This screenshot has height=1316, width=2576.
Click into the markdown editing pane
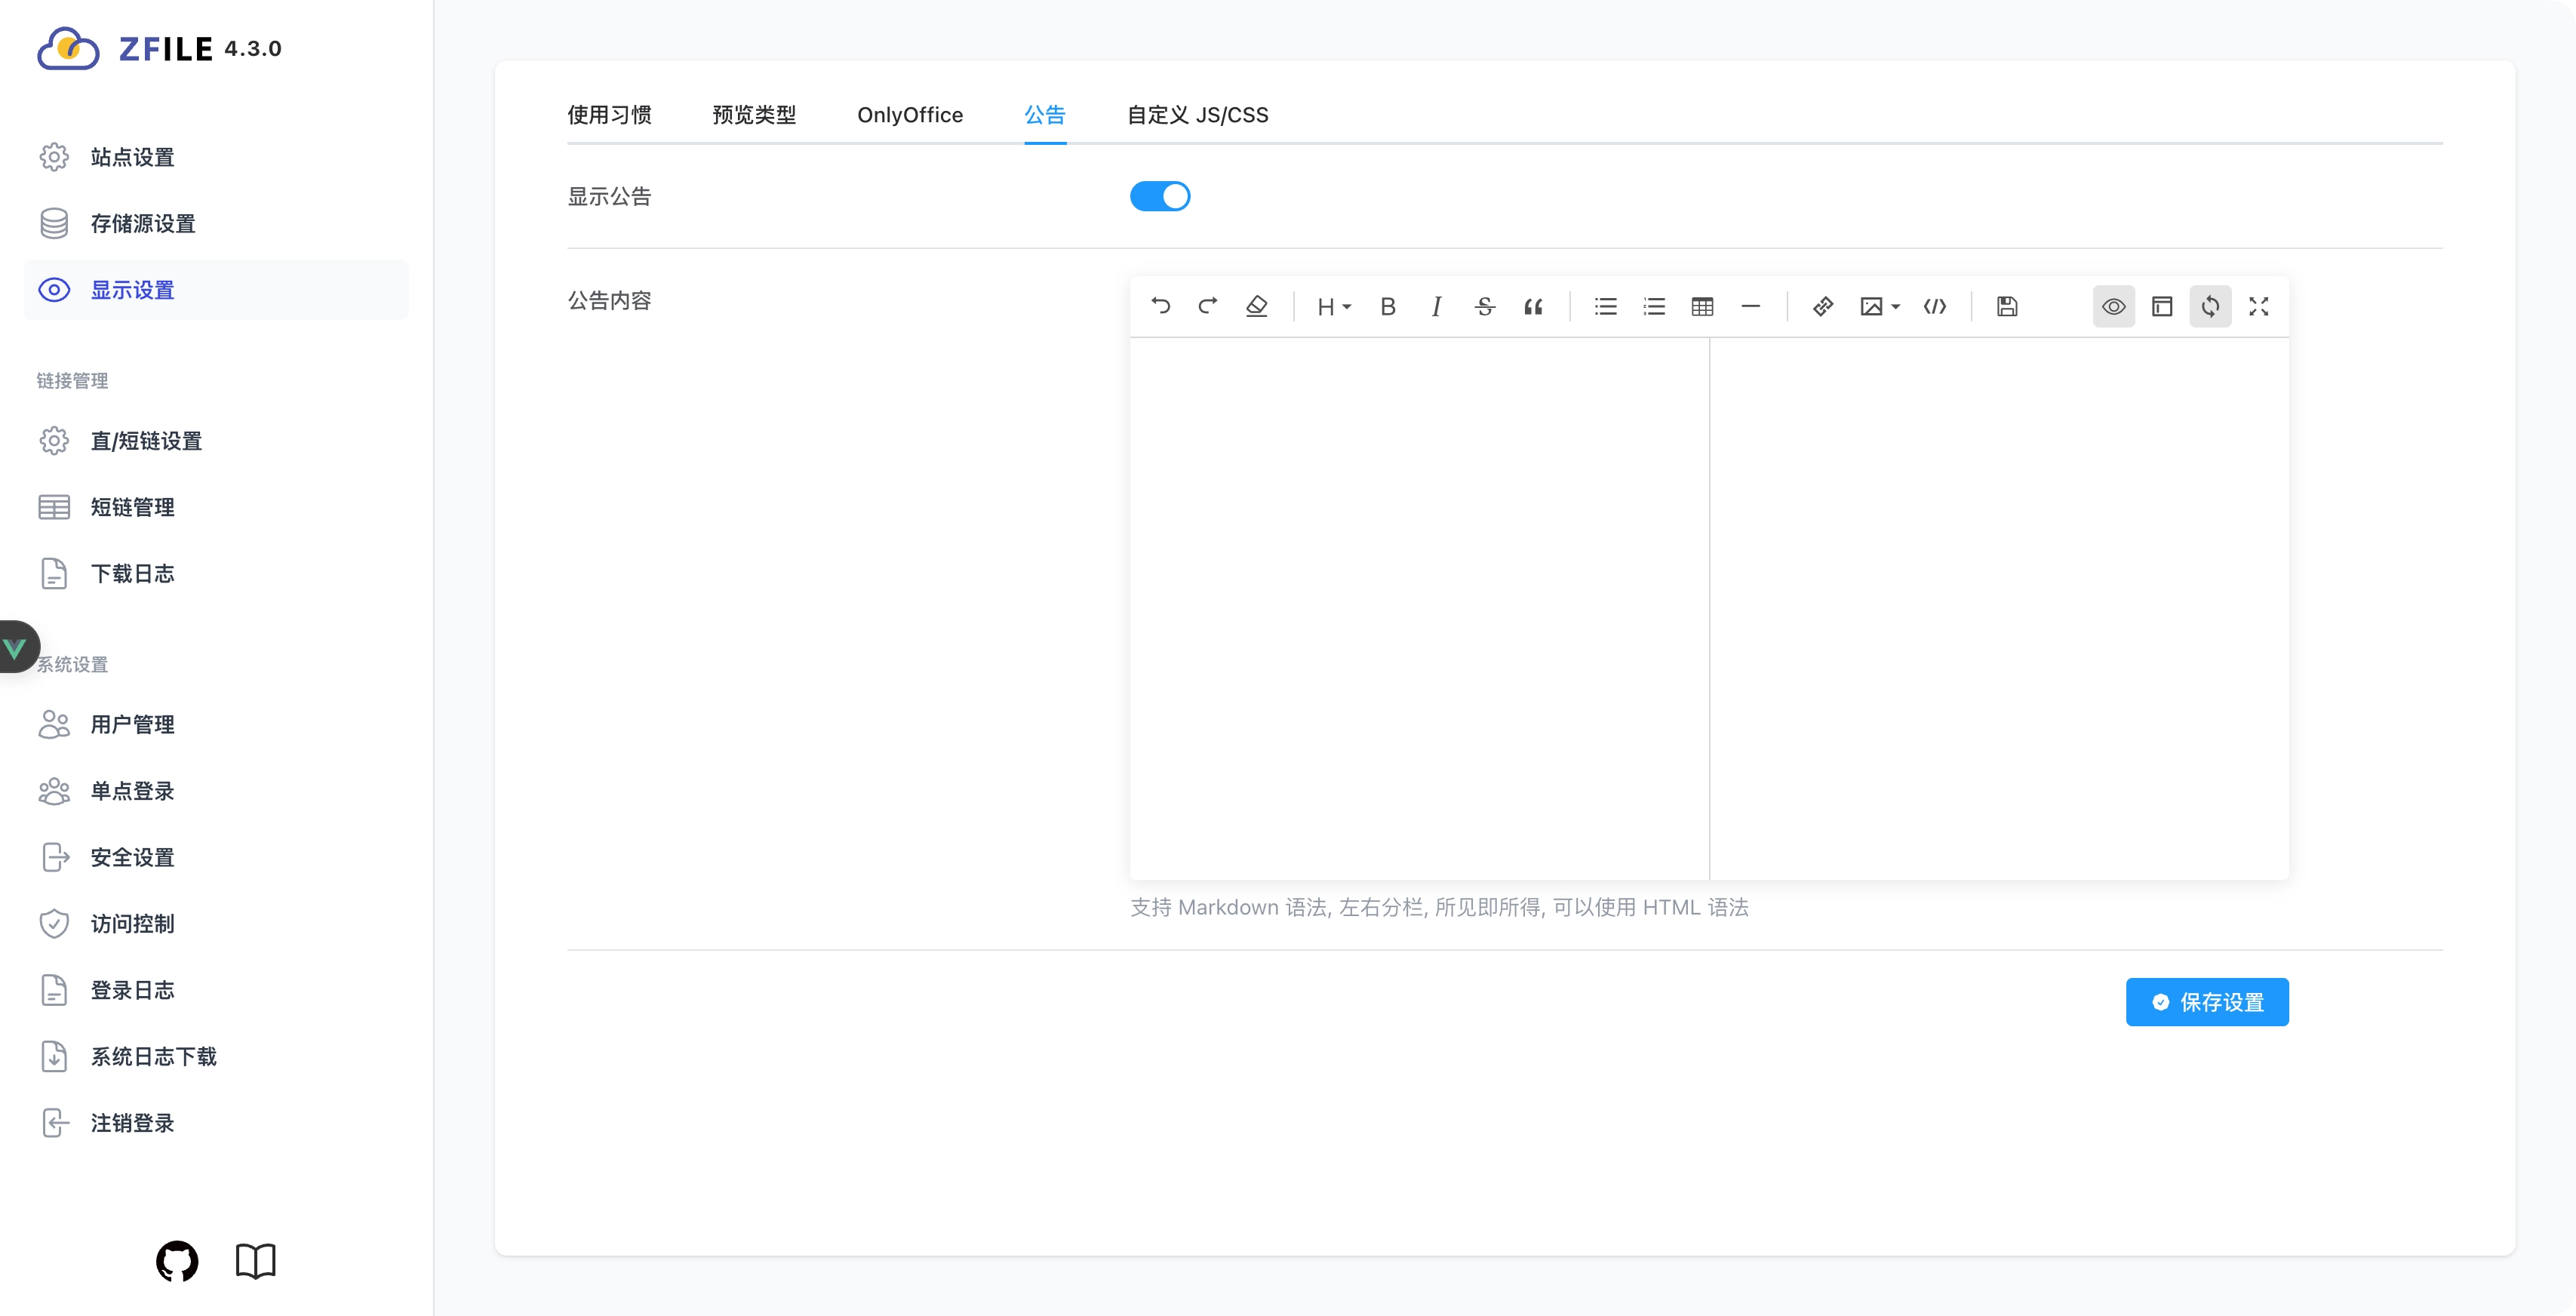1419,608
